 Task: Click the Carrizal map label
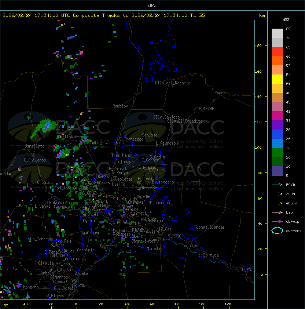pos(109,246)
